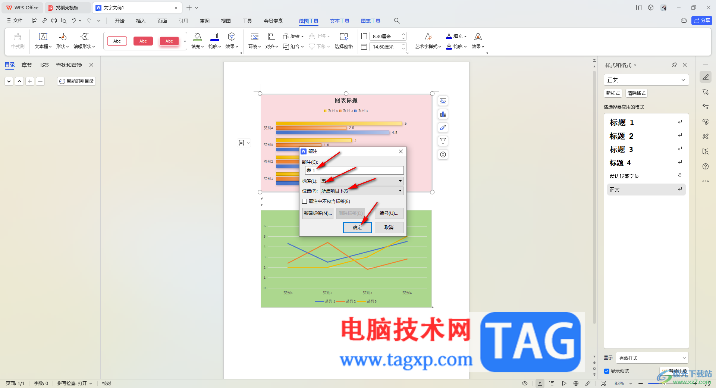Click the caption text input field
Screen dimensions: 716x388
tap(354, 170)
